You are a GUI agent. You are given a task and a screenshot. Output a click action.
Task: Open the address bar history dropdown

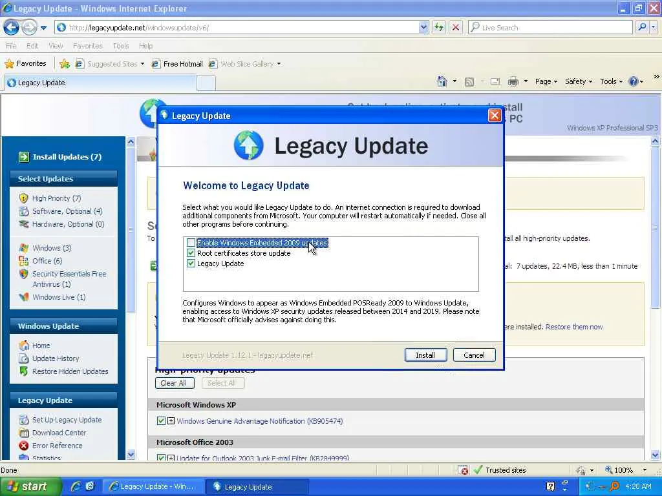pos(423,27)
